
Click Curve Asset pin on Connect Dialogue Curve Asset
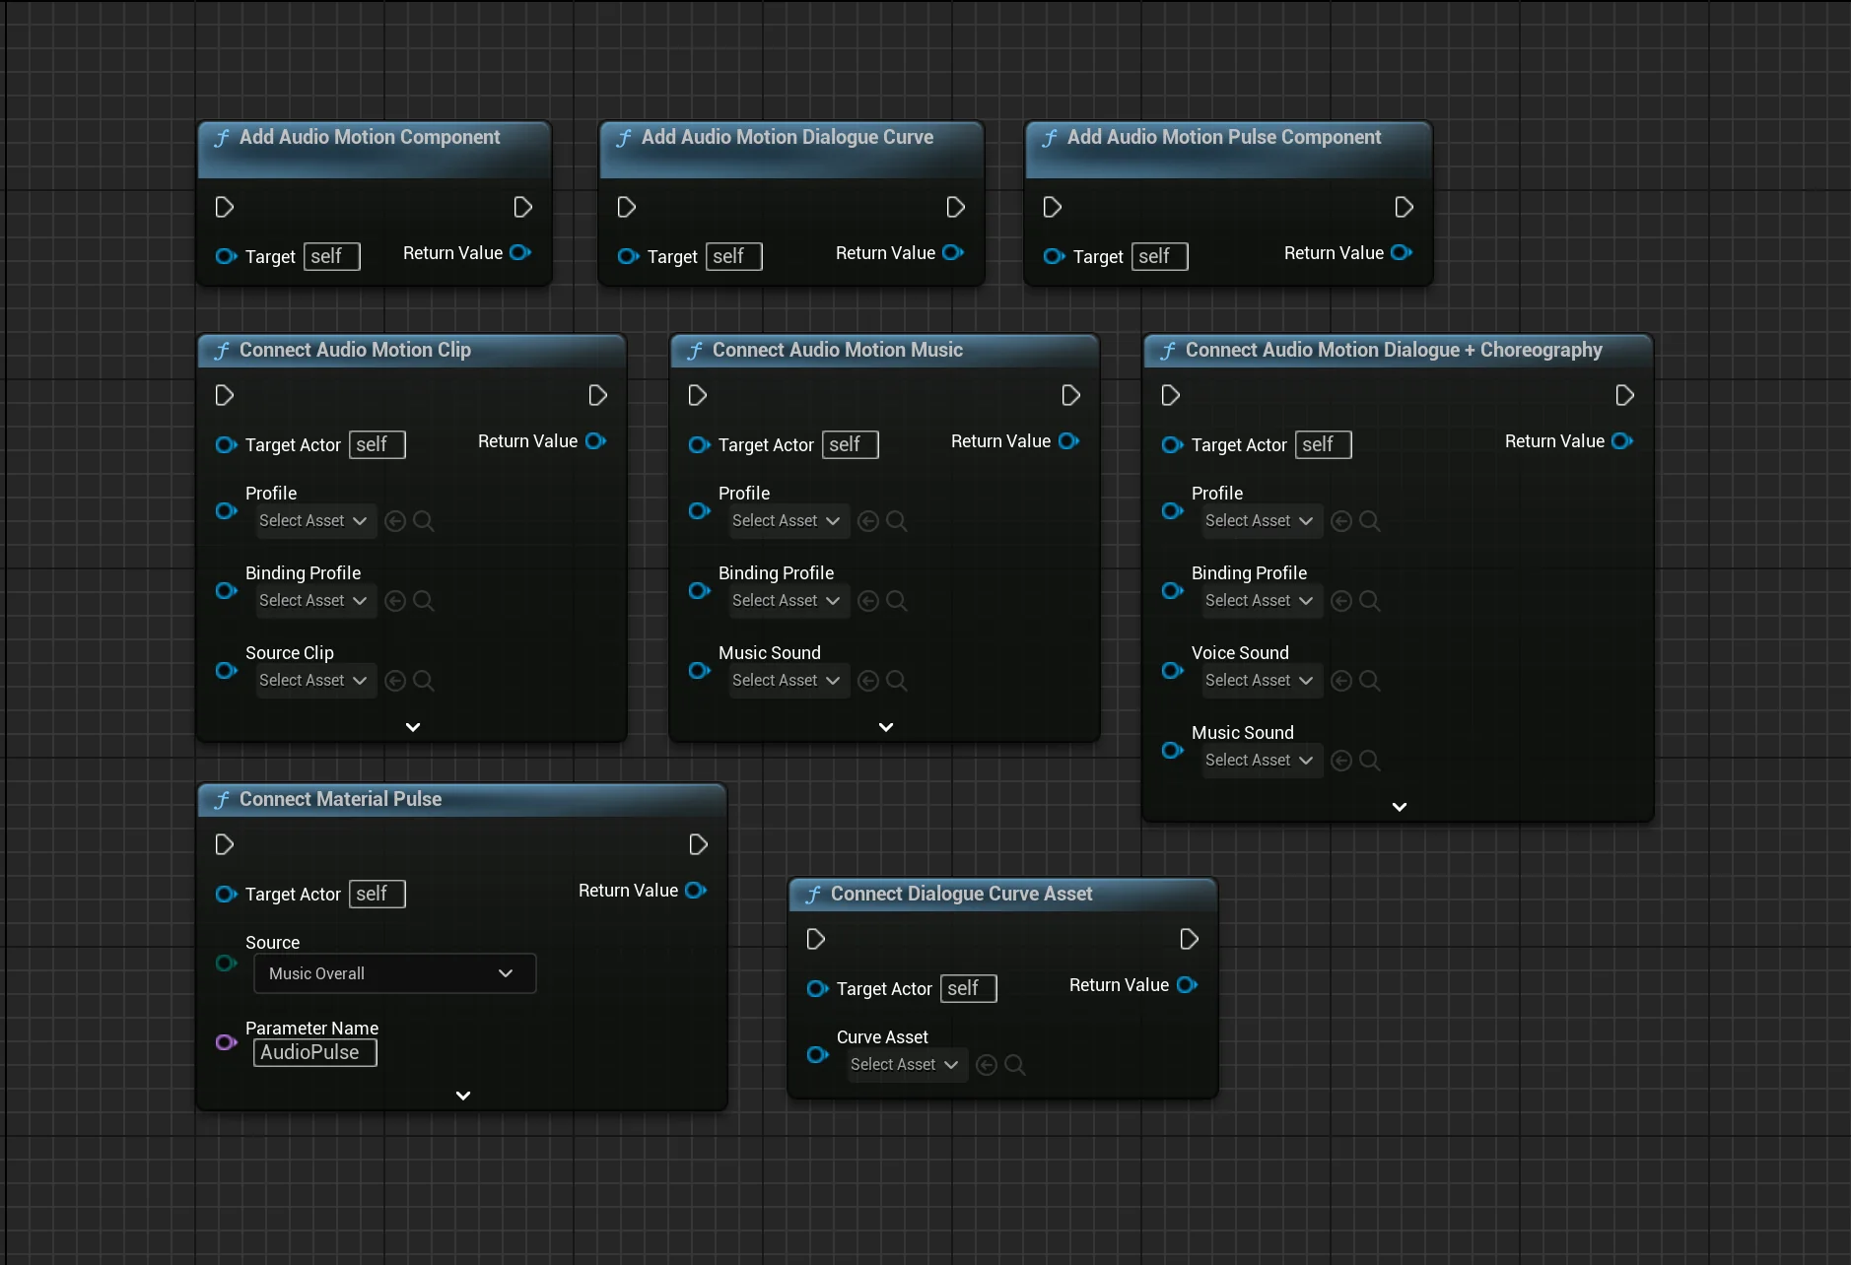[817, 1054]
